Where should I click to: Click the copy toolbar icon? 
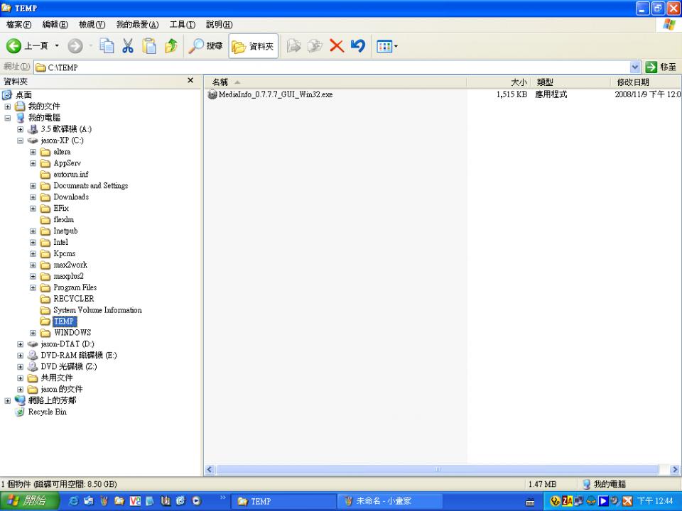coord(107,45)
